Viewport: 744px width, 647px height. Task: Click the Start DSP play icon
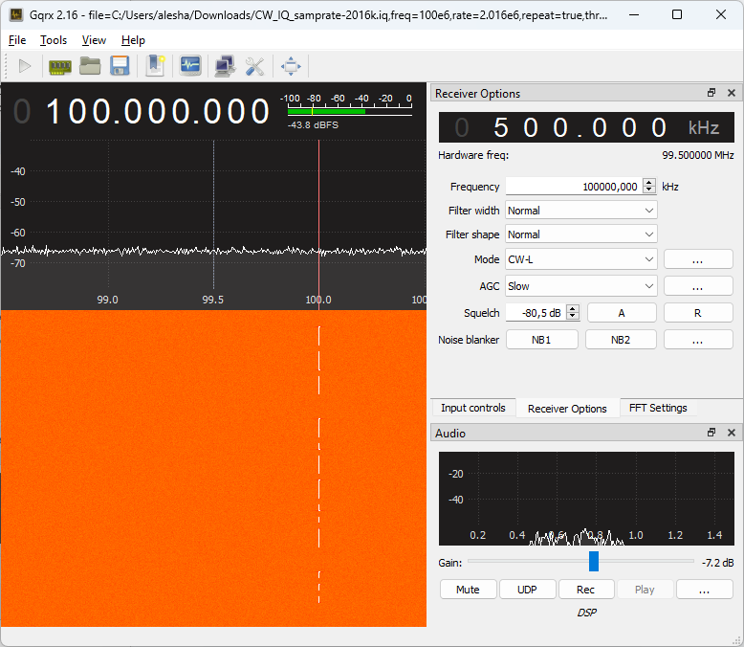pos(25,66)
